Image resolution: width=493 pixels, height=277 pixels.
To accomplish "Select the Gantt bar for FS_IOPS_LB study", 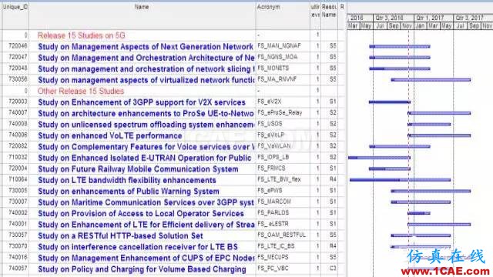I will coord(379,158).
